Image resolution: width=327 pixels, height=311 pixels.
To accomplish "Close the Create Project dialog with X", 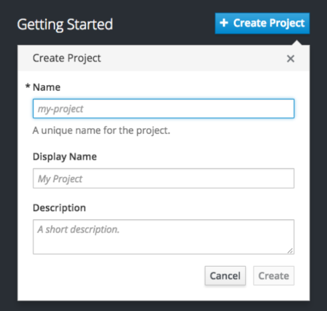I will 290,58.
